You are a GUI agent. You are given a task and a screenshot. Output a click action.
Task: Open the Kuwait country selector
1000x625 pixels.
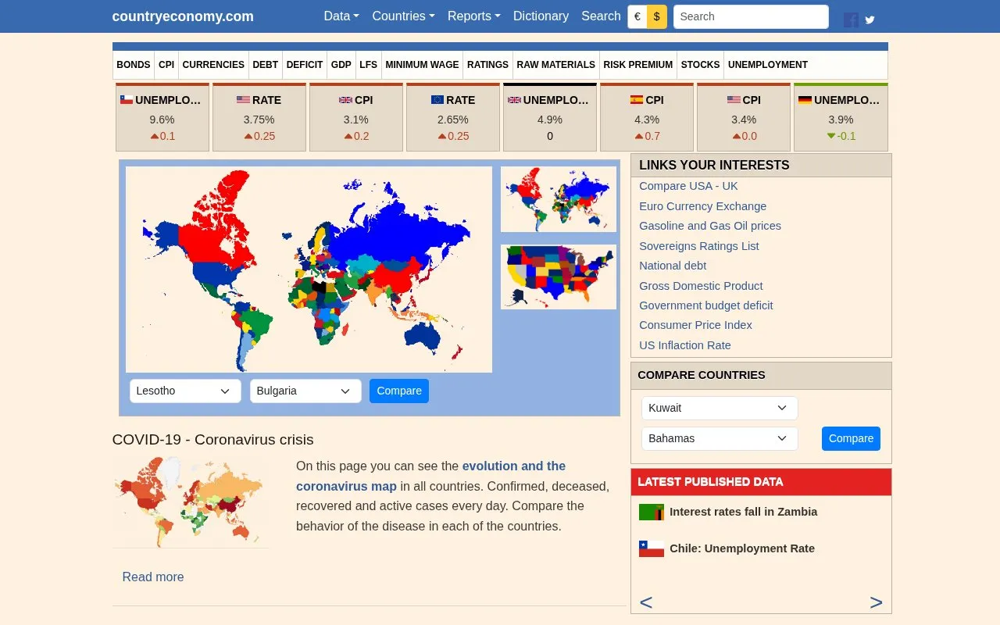(x=720, y=408)
